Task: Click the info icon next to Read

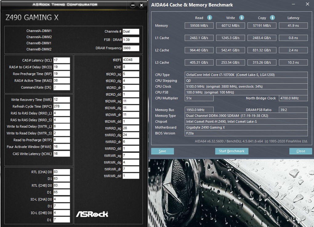Action: 210,18
